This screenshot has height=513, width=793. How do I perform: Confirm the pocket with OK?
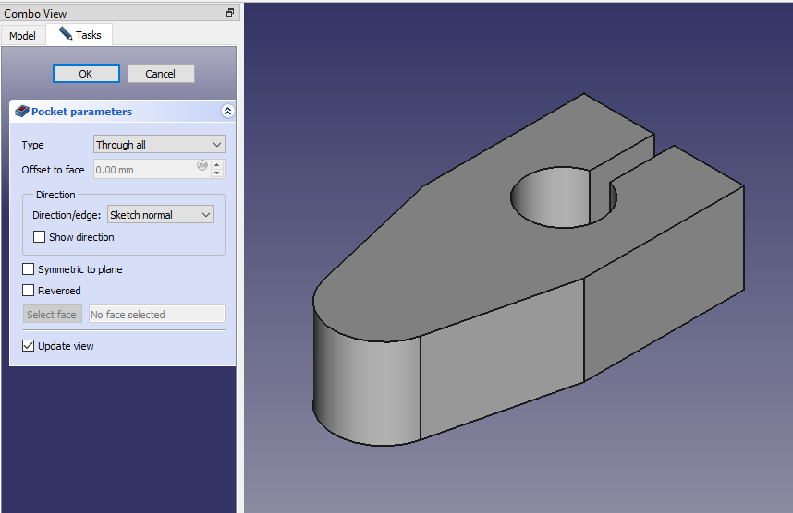point(86,74)
